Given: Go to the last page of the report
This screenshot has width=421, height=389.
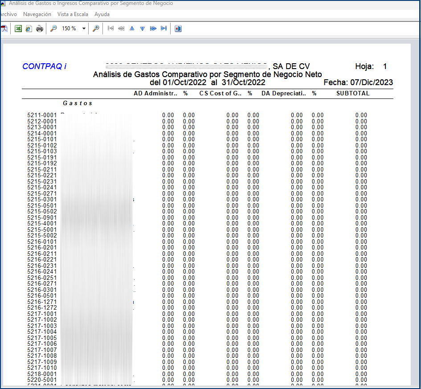Looking at the screenshot, I should click(x=164, y=28).
